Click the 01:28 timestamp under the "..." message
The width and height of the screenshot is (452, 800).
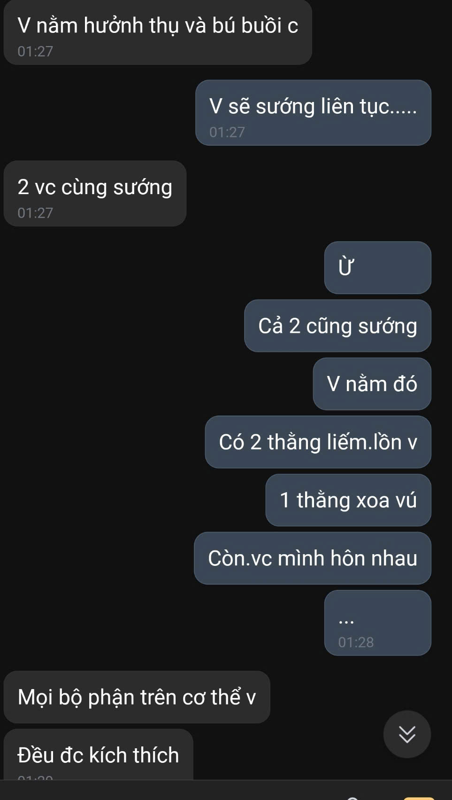click(x=356, y=642)
